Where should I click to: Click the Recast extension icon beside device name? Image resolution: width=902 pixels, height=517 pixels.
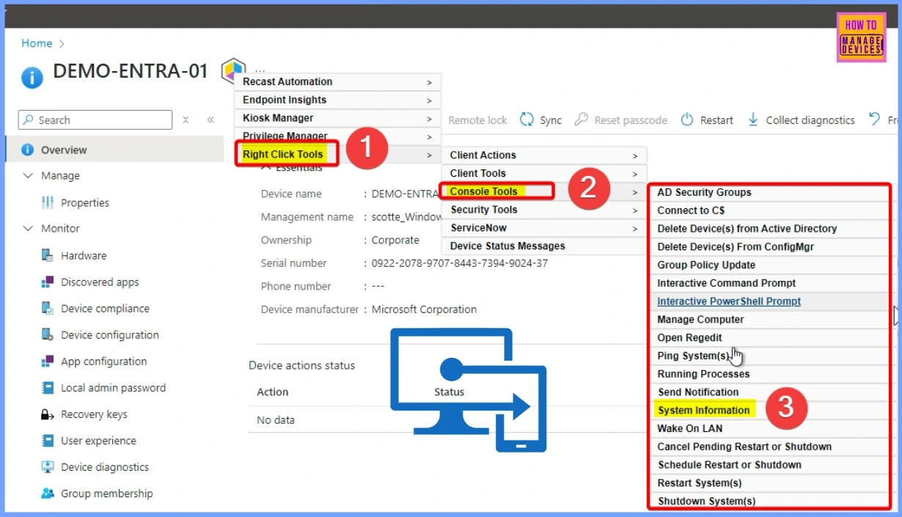[x=233, y=70]
